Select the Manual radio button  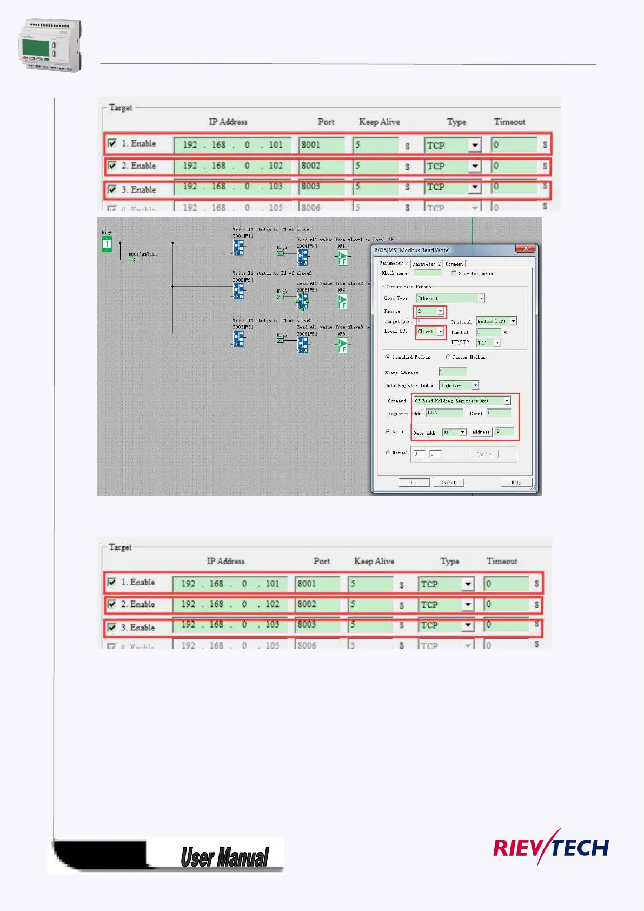point(388,452)
